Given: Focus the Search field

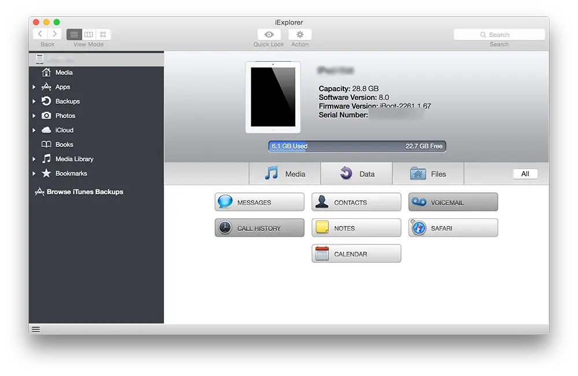Looking at the screenshot, I should pyautogui.click(x=499, y=35).
